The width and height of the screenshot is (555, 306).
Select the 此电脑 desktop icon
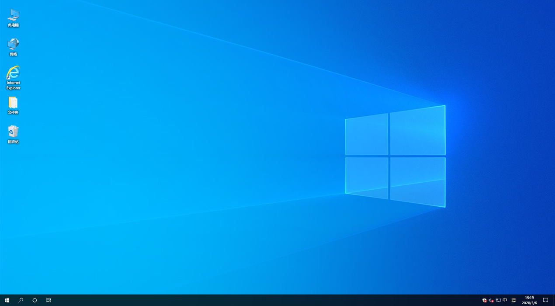13,18
